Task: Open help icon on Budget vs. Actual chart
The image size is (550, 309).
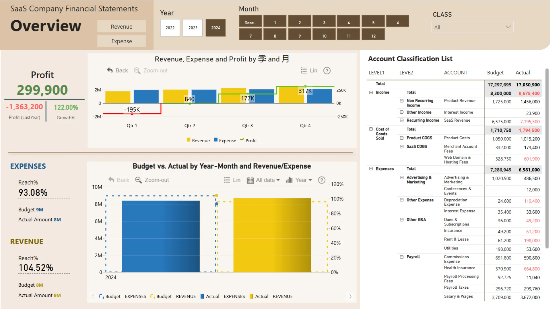Action: click(322, 180)
